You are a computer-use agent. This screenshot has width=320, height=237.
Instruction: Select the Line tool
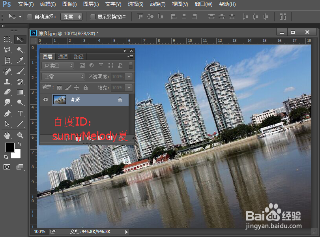point(20,124)
